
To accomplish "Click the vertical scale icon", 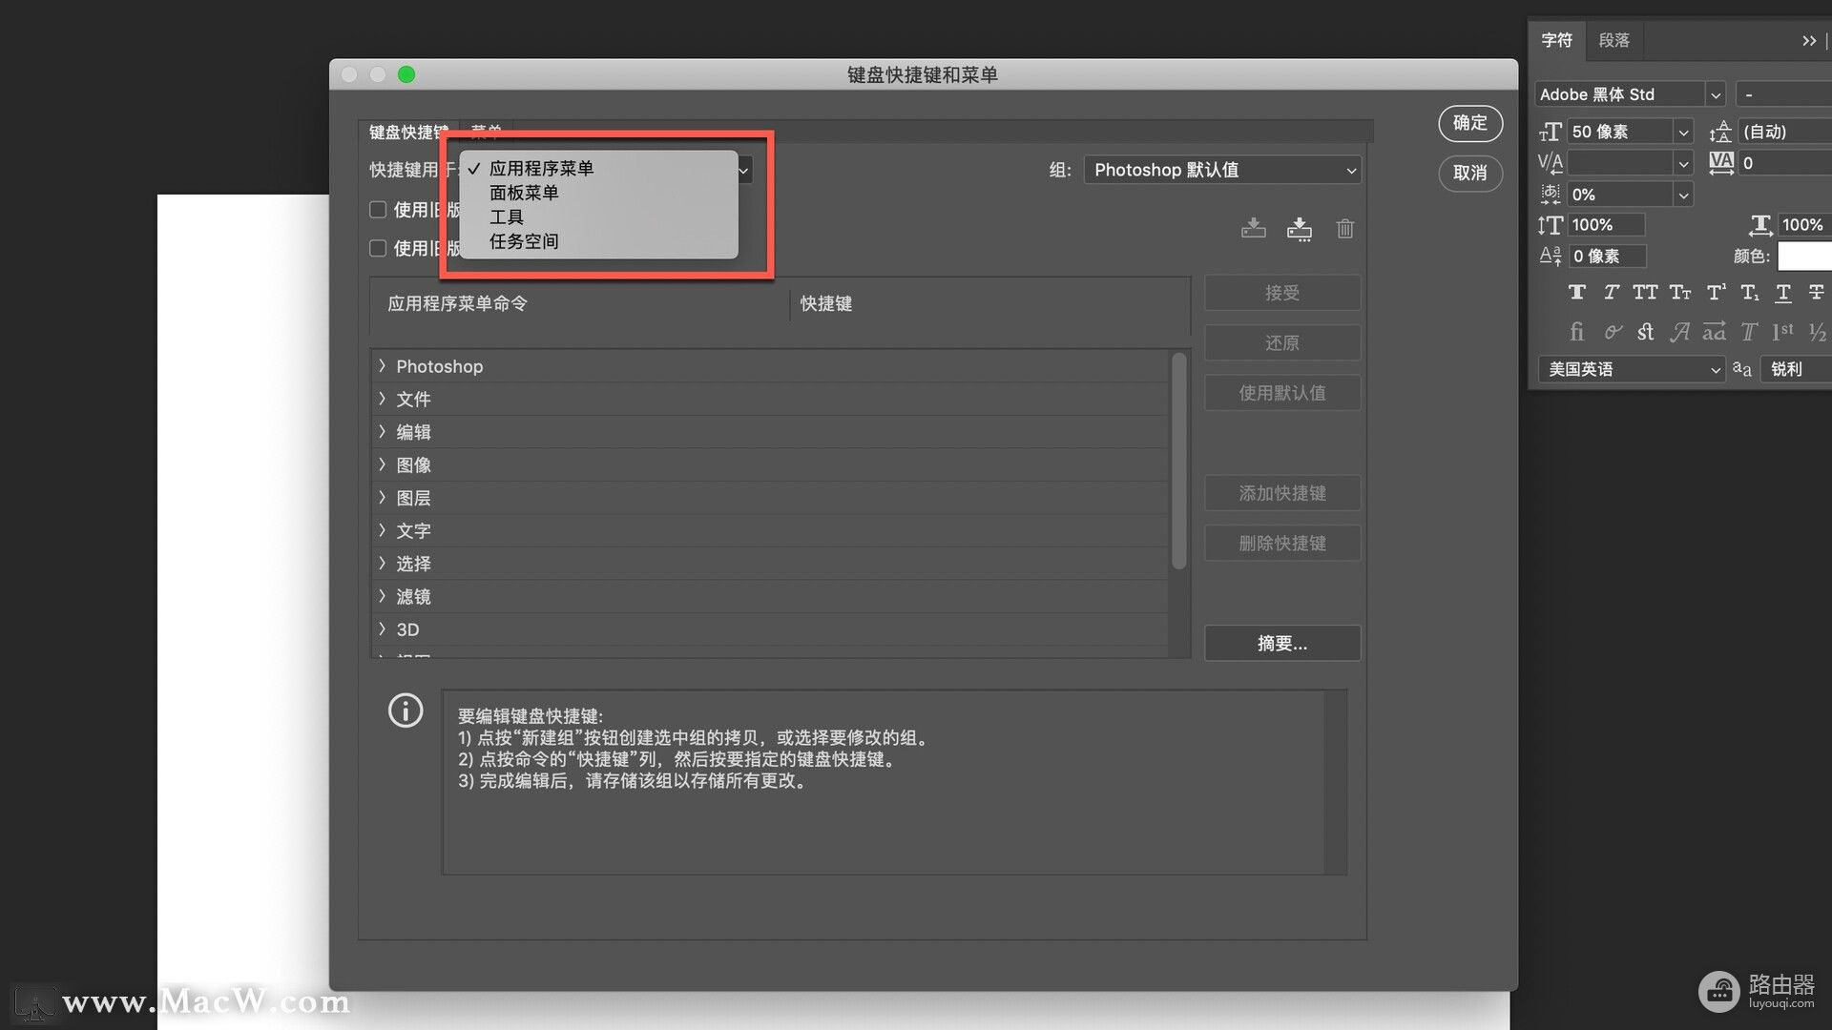I will click(1550, 225).
